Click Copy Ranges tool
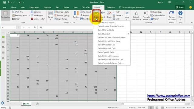The image size is (194, 109). pyautogui.click(x=61, y=19)
